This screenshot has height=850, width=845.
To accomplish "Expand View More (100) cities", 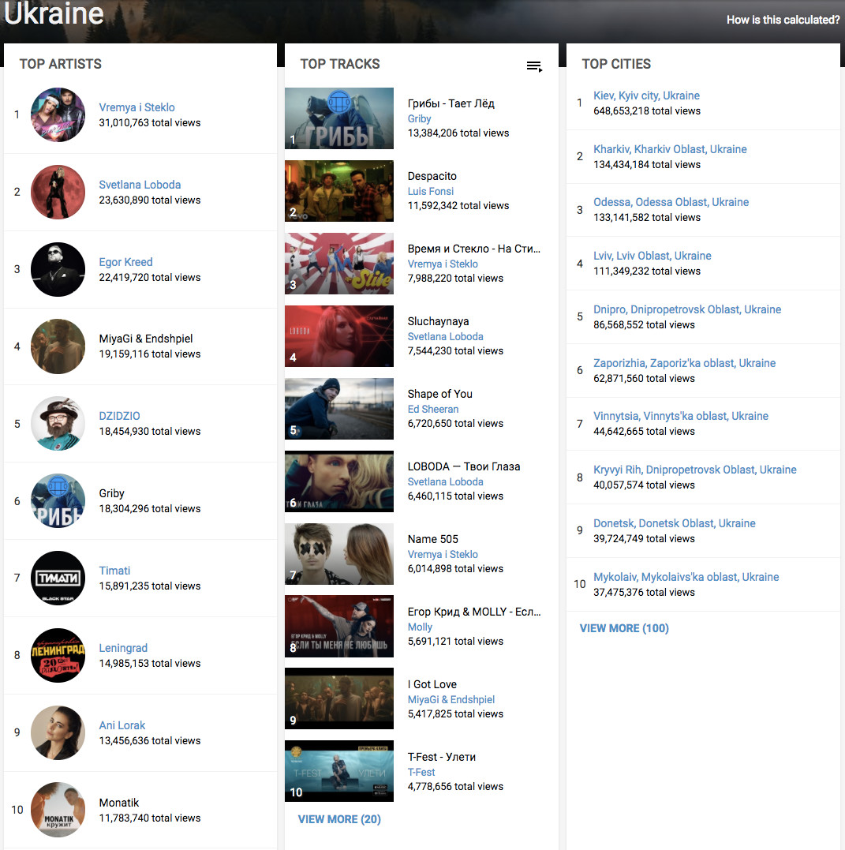I will point(624,628).
